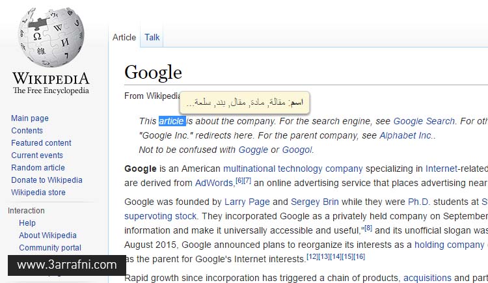
Task: Open the Wikipedia store link
Action: pyautogui.click(x=38, y=193)
